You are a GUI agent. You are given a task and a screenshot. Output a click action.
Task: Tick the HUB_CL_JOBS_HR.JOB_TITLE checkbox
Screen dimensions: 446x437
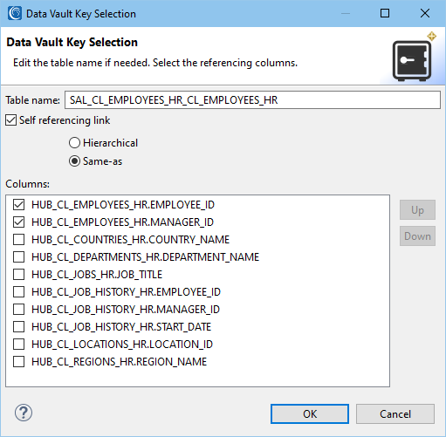18,275
